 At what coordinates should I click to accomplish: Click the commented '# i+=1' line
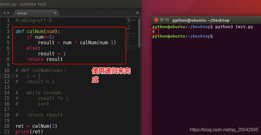click(x=32, y=104)
